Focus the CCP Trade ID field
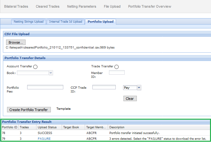 click(104, 87)
